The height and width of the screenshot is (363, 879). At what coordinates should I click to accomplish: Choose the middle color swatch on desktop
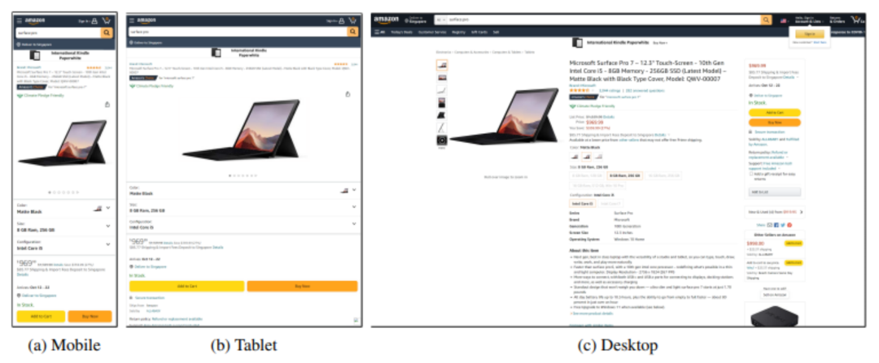click(586, 157)
